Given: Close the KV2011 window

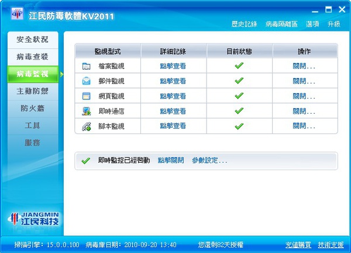Looking at the screenshot, I should (342, 9).
